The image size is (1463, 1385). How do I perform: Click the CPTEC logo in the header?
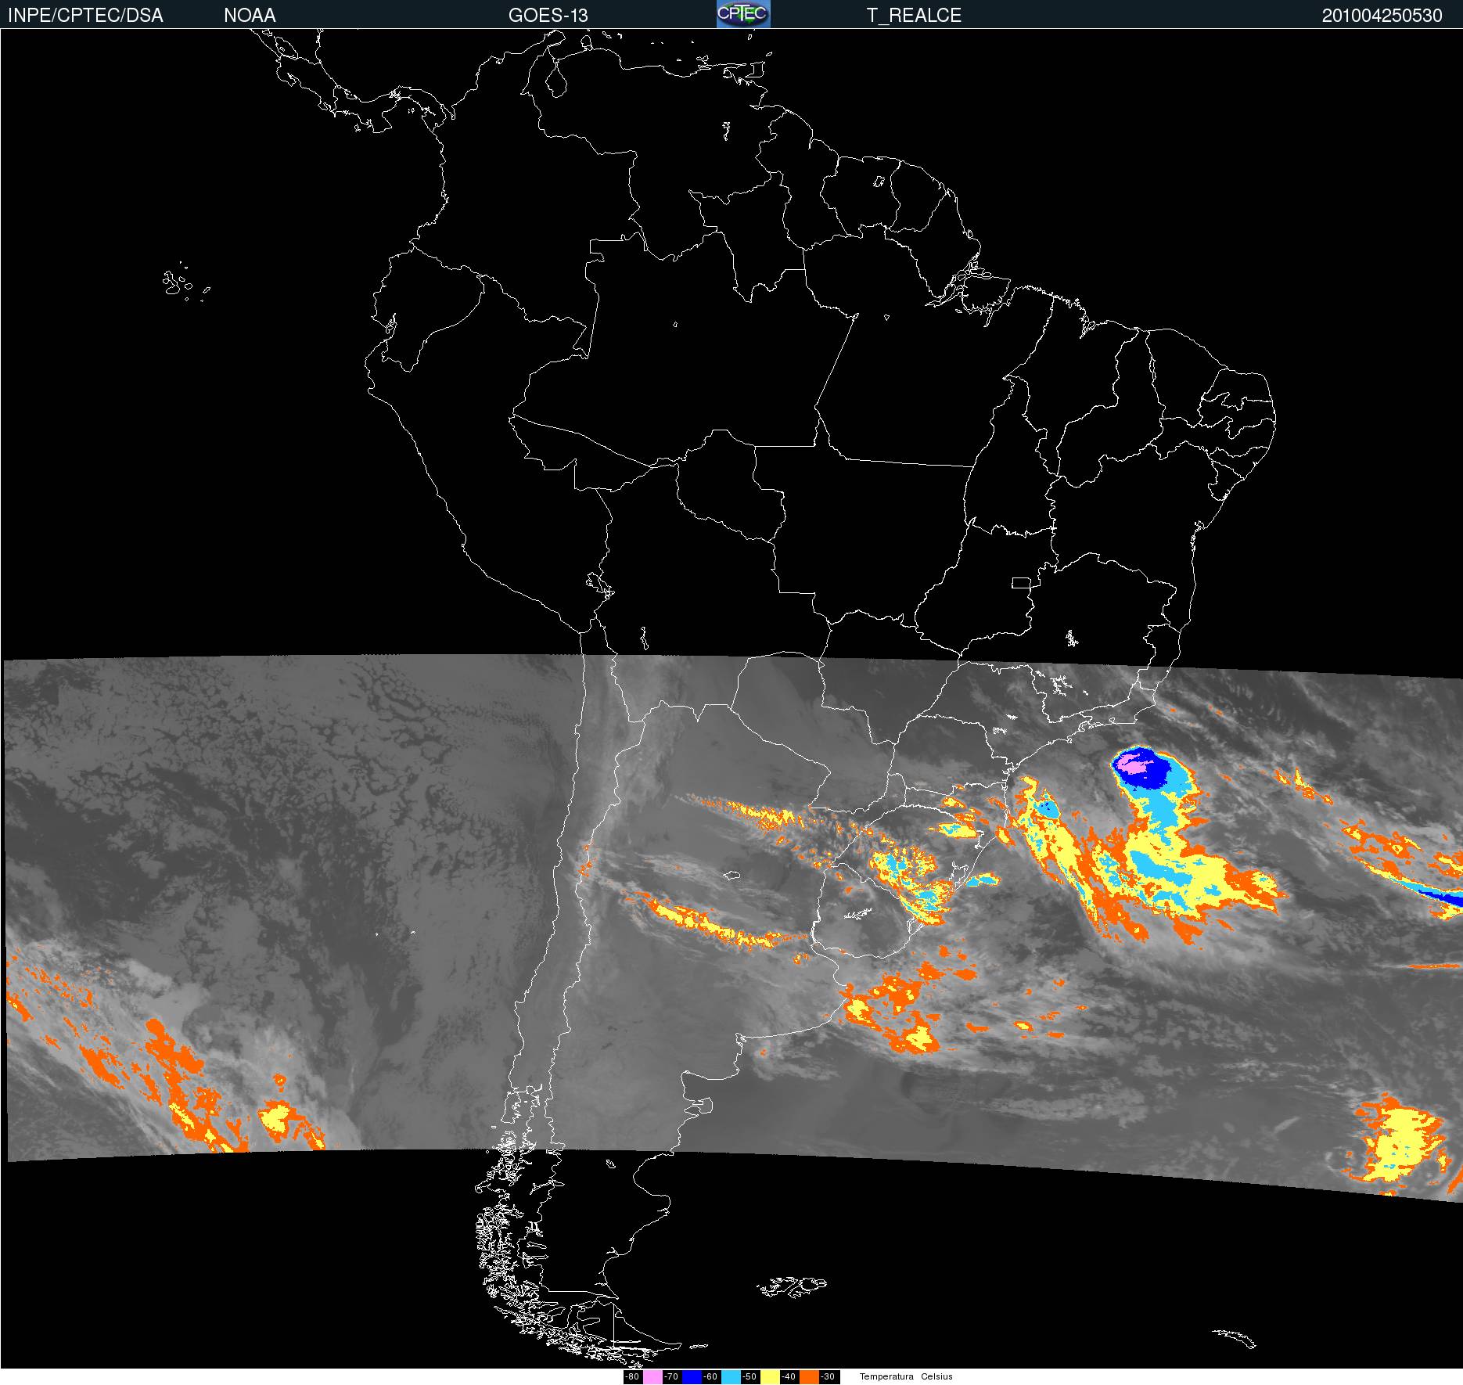[743, 14]
